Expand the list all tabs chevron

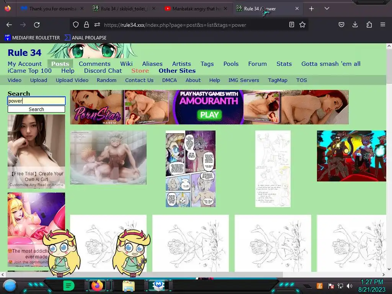327,8
